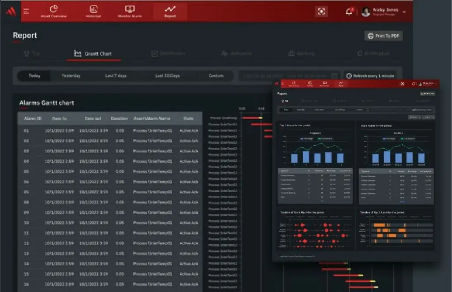Select the Last 7 days period
Viewport: 452px width, 292px height.
tap(116, 76)
